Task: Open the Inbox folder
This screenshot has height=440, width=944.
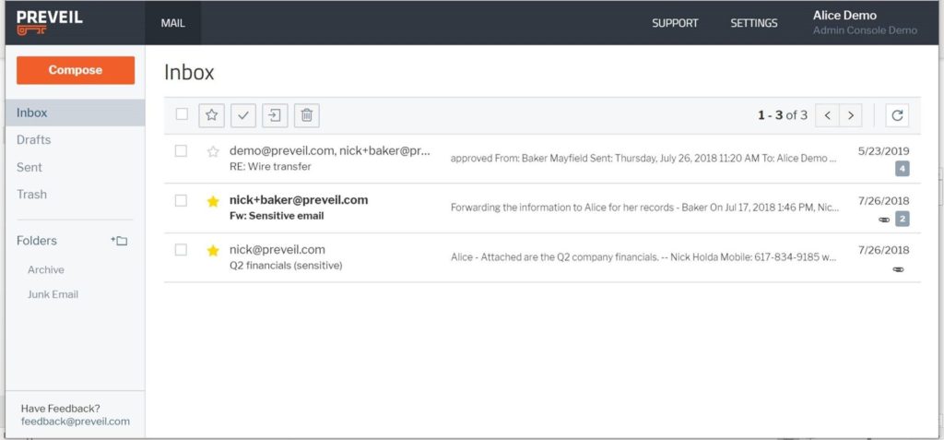Action: pyautogui.click(x=76, y=113)
